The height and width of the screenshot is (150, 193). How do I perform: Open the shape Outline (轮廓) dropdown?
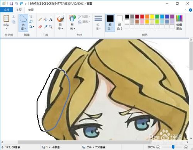point(84,17)
